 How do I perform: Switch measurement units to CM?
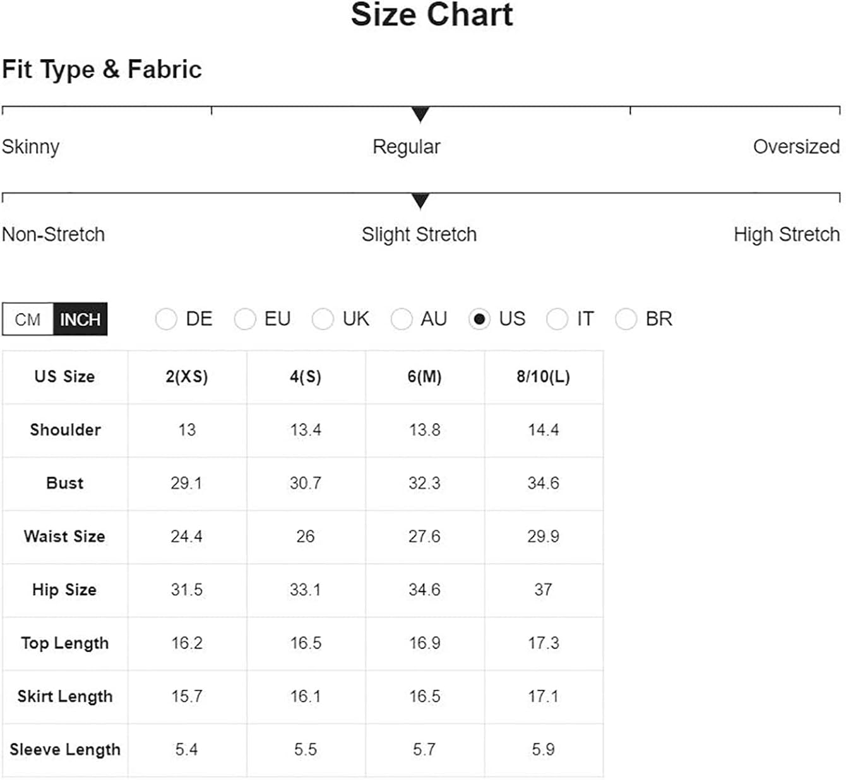28,319
